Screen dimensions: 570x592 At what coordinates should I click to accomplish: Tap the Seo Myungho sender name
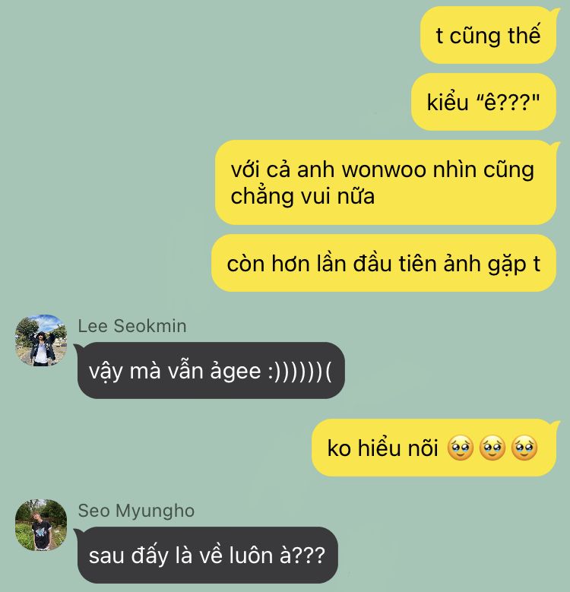pyautogui.click(x=136, y=511)
